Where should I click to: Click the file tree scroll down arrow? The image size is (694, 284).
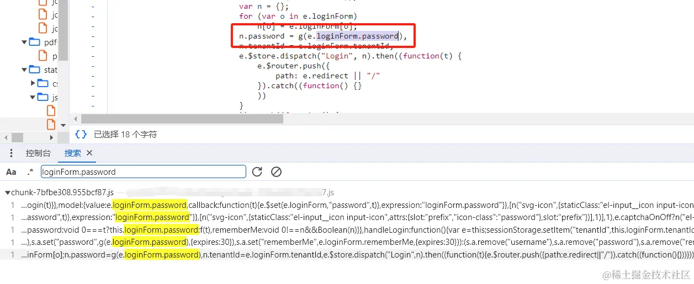63,125
